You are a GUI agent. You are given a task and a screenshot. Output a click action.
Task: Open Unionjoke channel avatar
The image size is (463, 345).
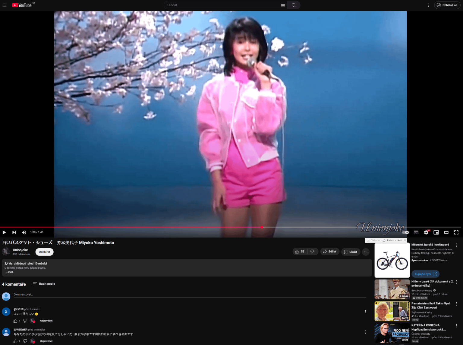click(6, 252)
